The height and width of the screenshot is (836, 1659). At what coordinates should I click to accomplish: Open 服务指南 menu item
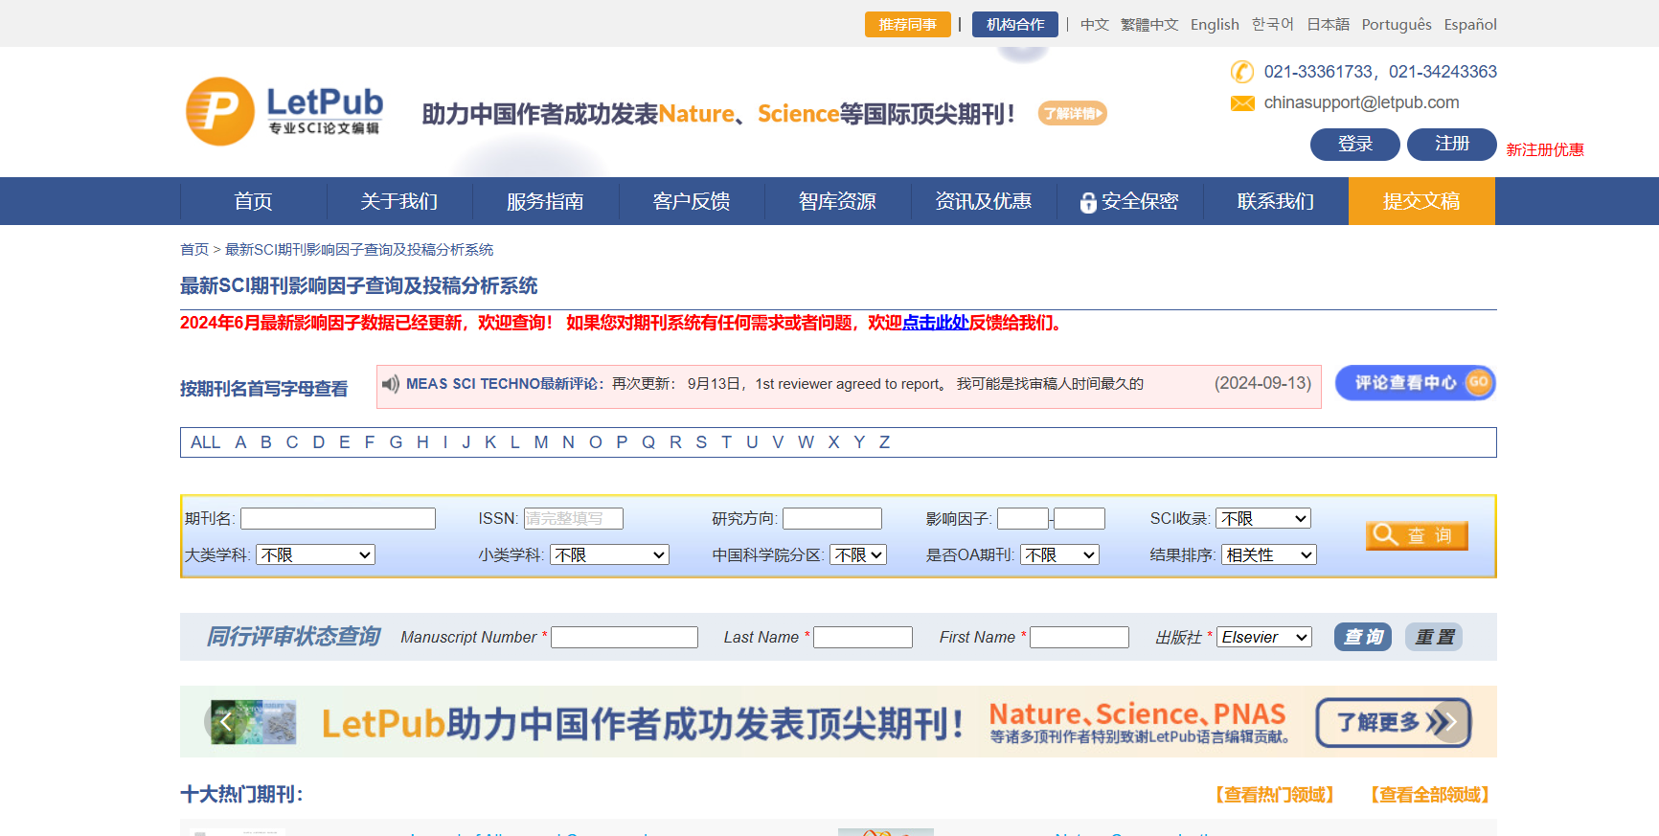tap(545, 201)
